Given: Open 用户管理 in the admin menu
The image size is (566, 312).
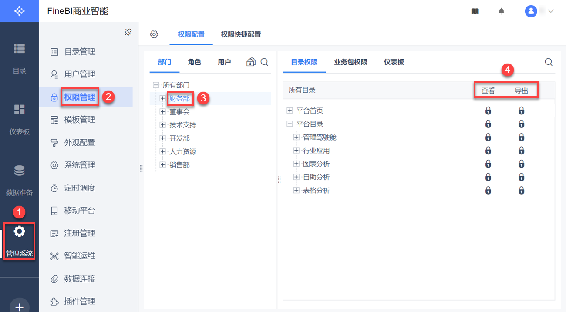Looking at the screenshot, I should point(80,74).
